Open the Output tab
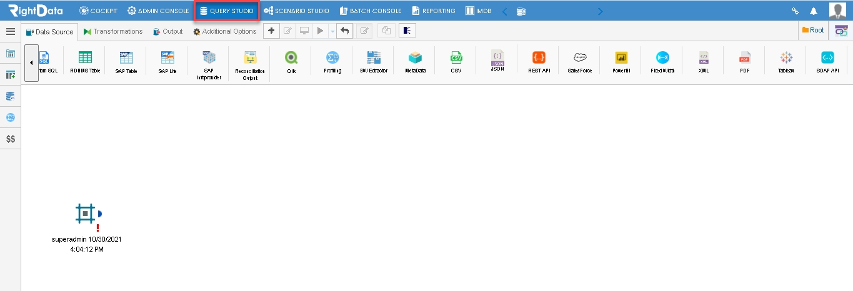 pyautogui.click(x=167, y=31)
